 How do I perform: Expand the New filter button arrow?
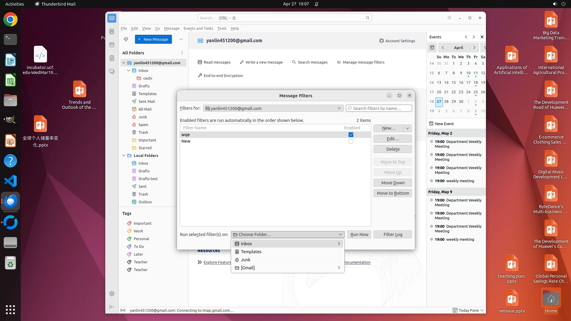(x=407, y=128)
